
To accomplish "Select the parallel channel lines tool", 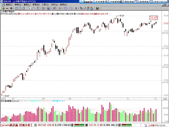I will (54, 8).
